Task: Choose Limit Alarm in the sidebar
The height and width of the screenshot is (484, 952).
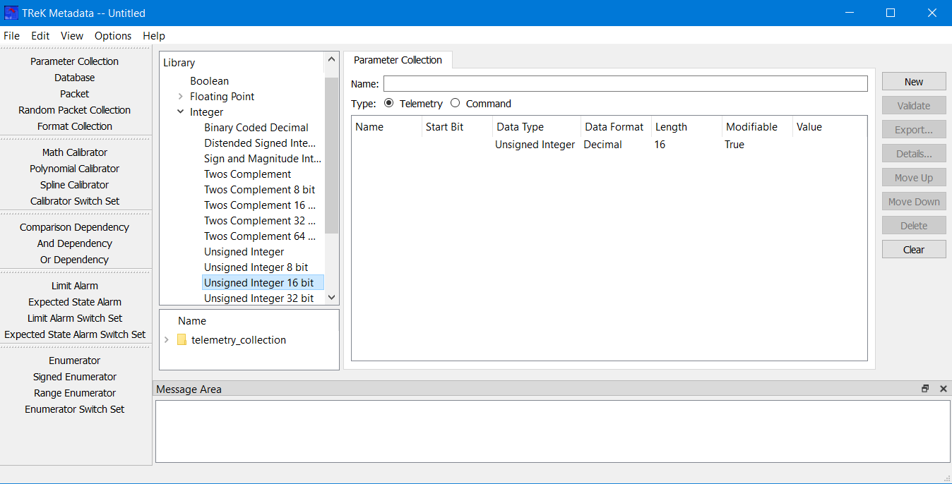Action: click(75, 286)
